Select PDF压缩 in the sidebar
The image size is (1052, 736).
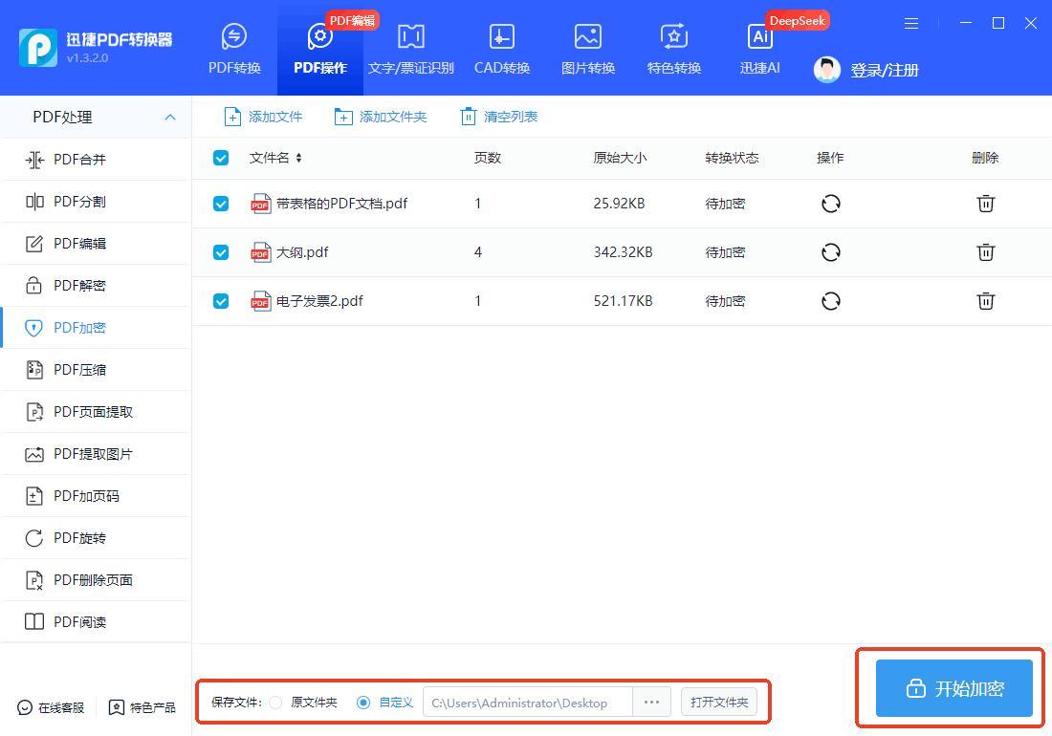tap(80, 370)
